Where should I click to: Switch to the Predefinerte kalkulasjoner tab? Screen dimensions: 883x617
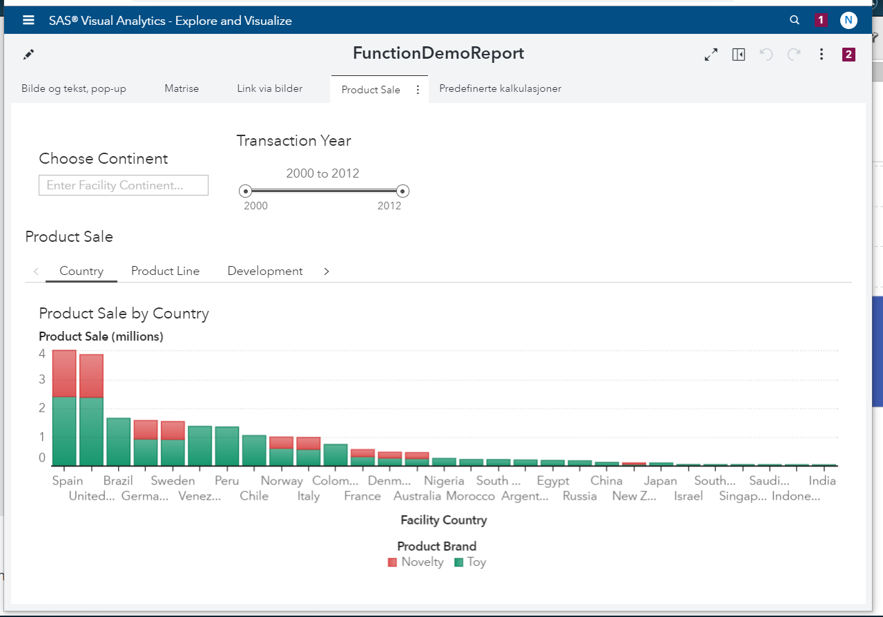(501, 88)
